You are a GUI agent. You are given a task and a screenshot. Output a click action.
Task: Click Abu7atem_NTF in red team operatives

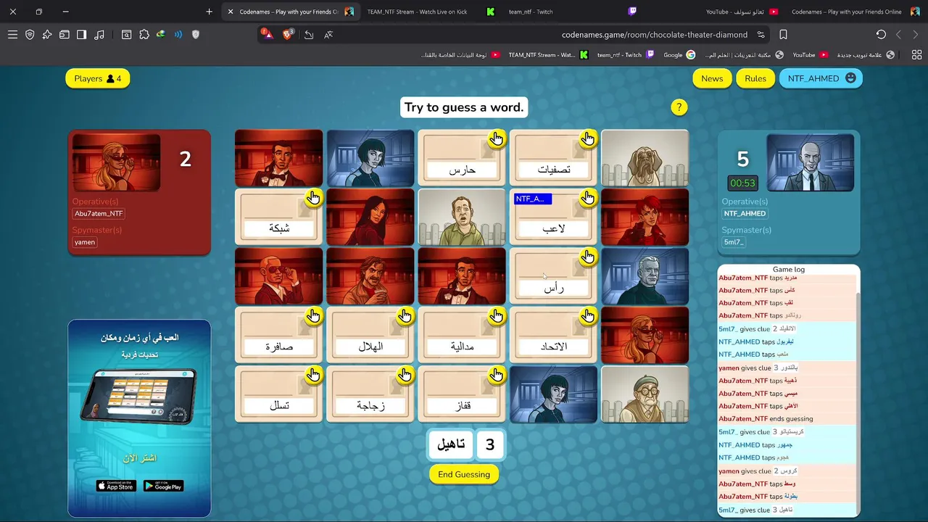pyautogui.click(x=99, y=214)
